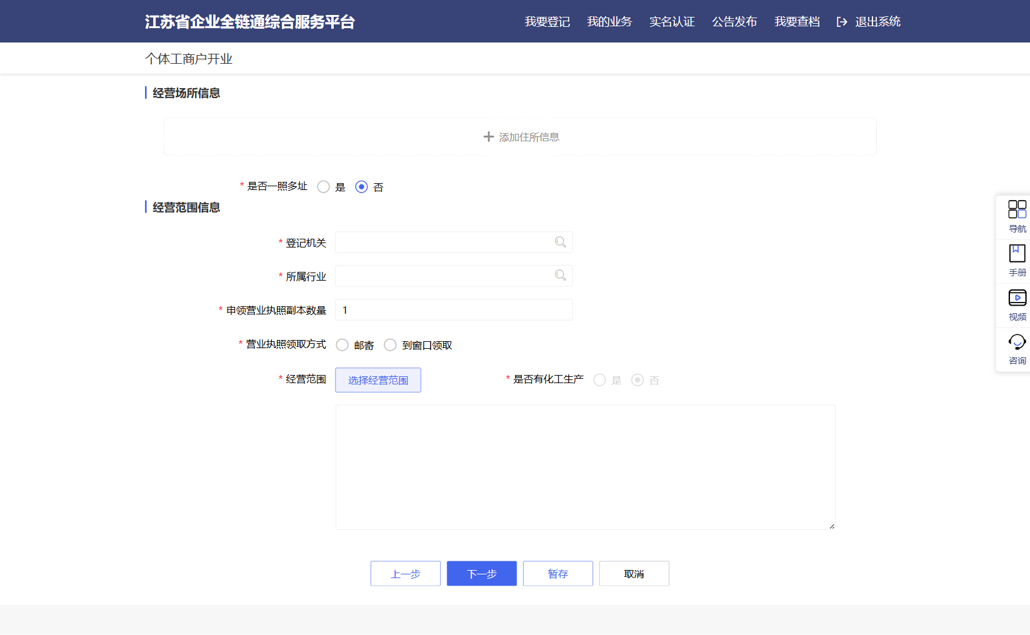Click the 添加住所信息 add address text

529,137
